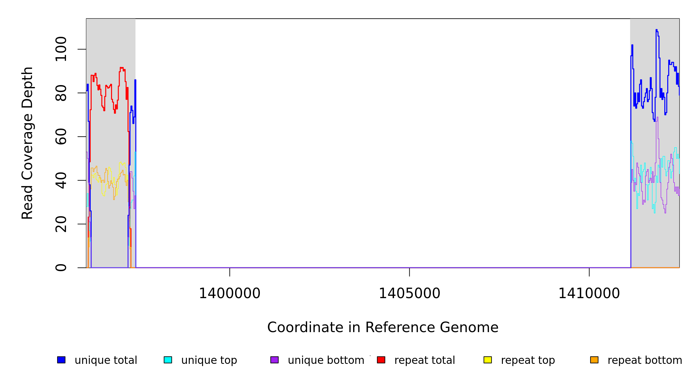698x381 pixels.
Task: Select the 'repeat total' legend label
Action: point(425,360)
